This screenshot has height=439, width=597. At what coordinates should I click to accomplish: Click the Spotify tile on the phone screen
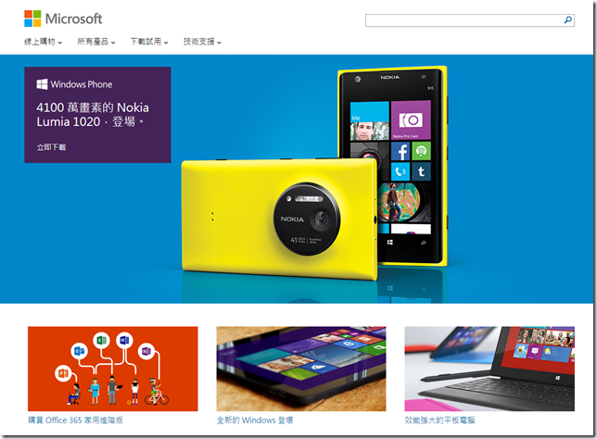[421, 151]
